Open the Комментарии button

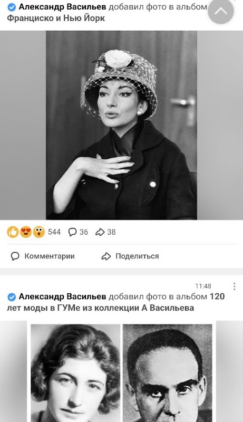(x=43, y=256)
